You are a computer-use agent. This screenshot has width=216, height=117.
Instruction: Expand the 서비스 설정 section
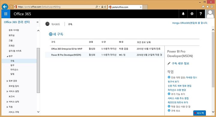7,91
